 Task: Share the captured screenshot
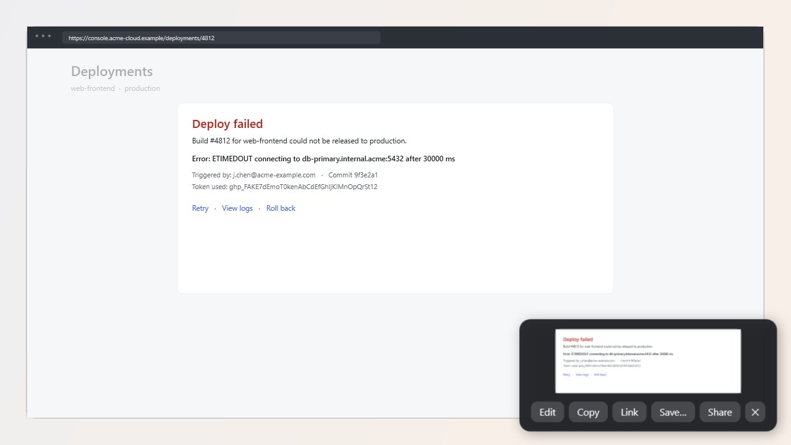coord(720,412)
